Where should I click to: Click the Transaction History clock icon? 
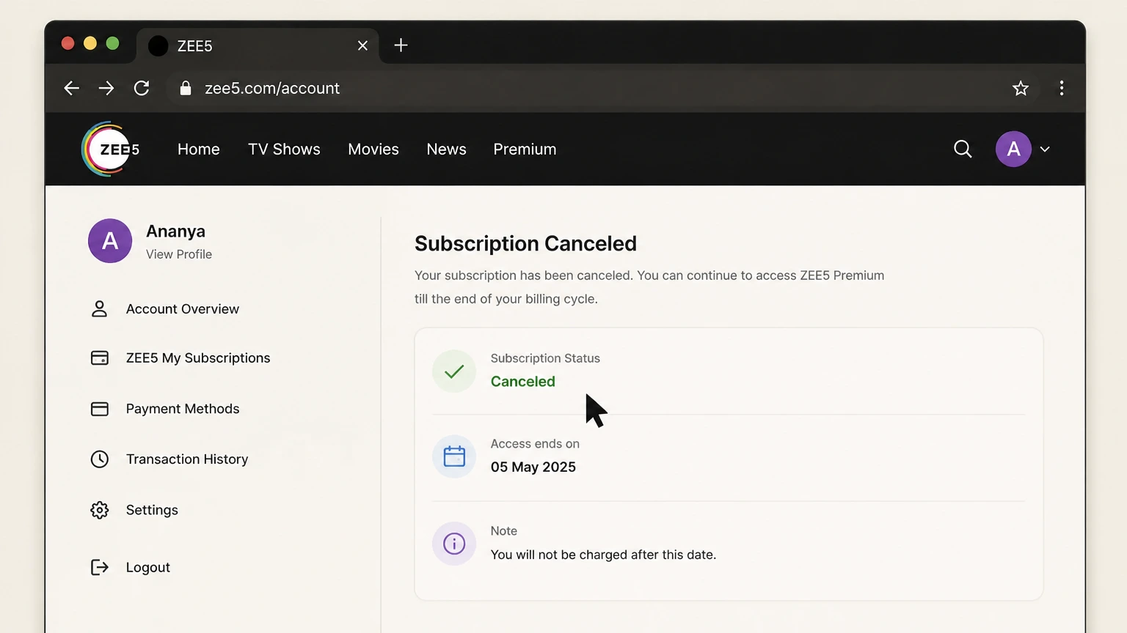pos(99,459)
